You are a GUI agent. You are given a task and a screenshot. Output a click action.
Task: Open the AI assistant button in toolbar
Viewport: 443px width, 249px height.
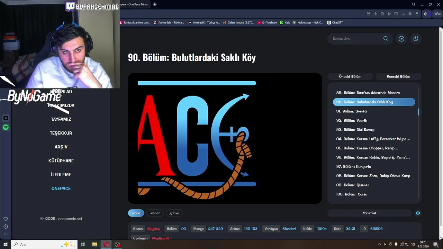437,14
